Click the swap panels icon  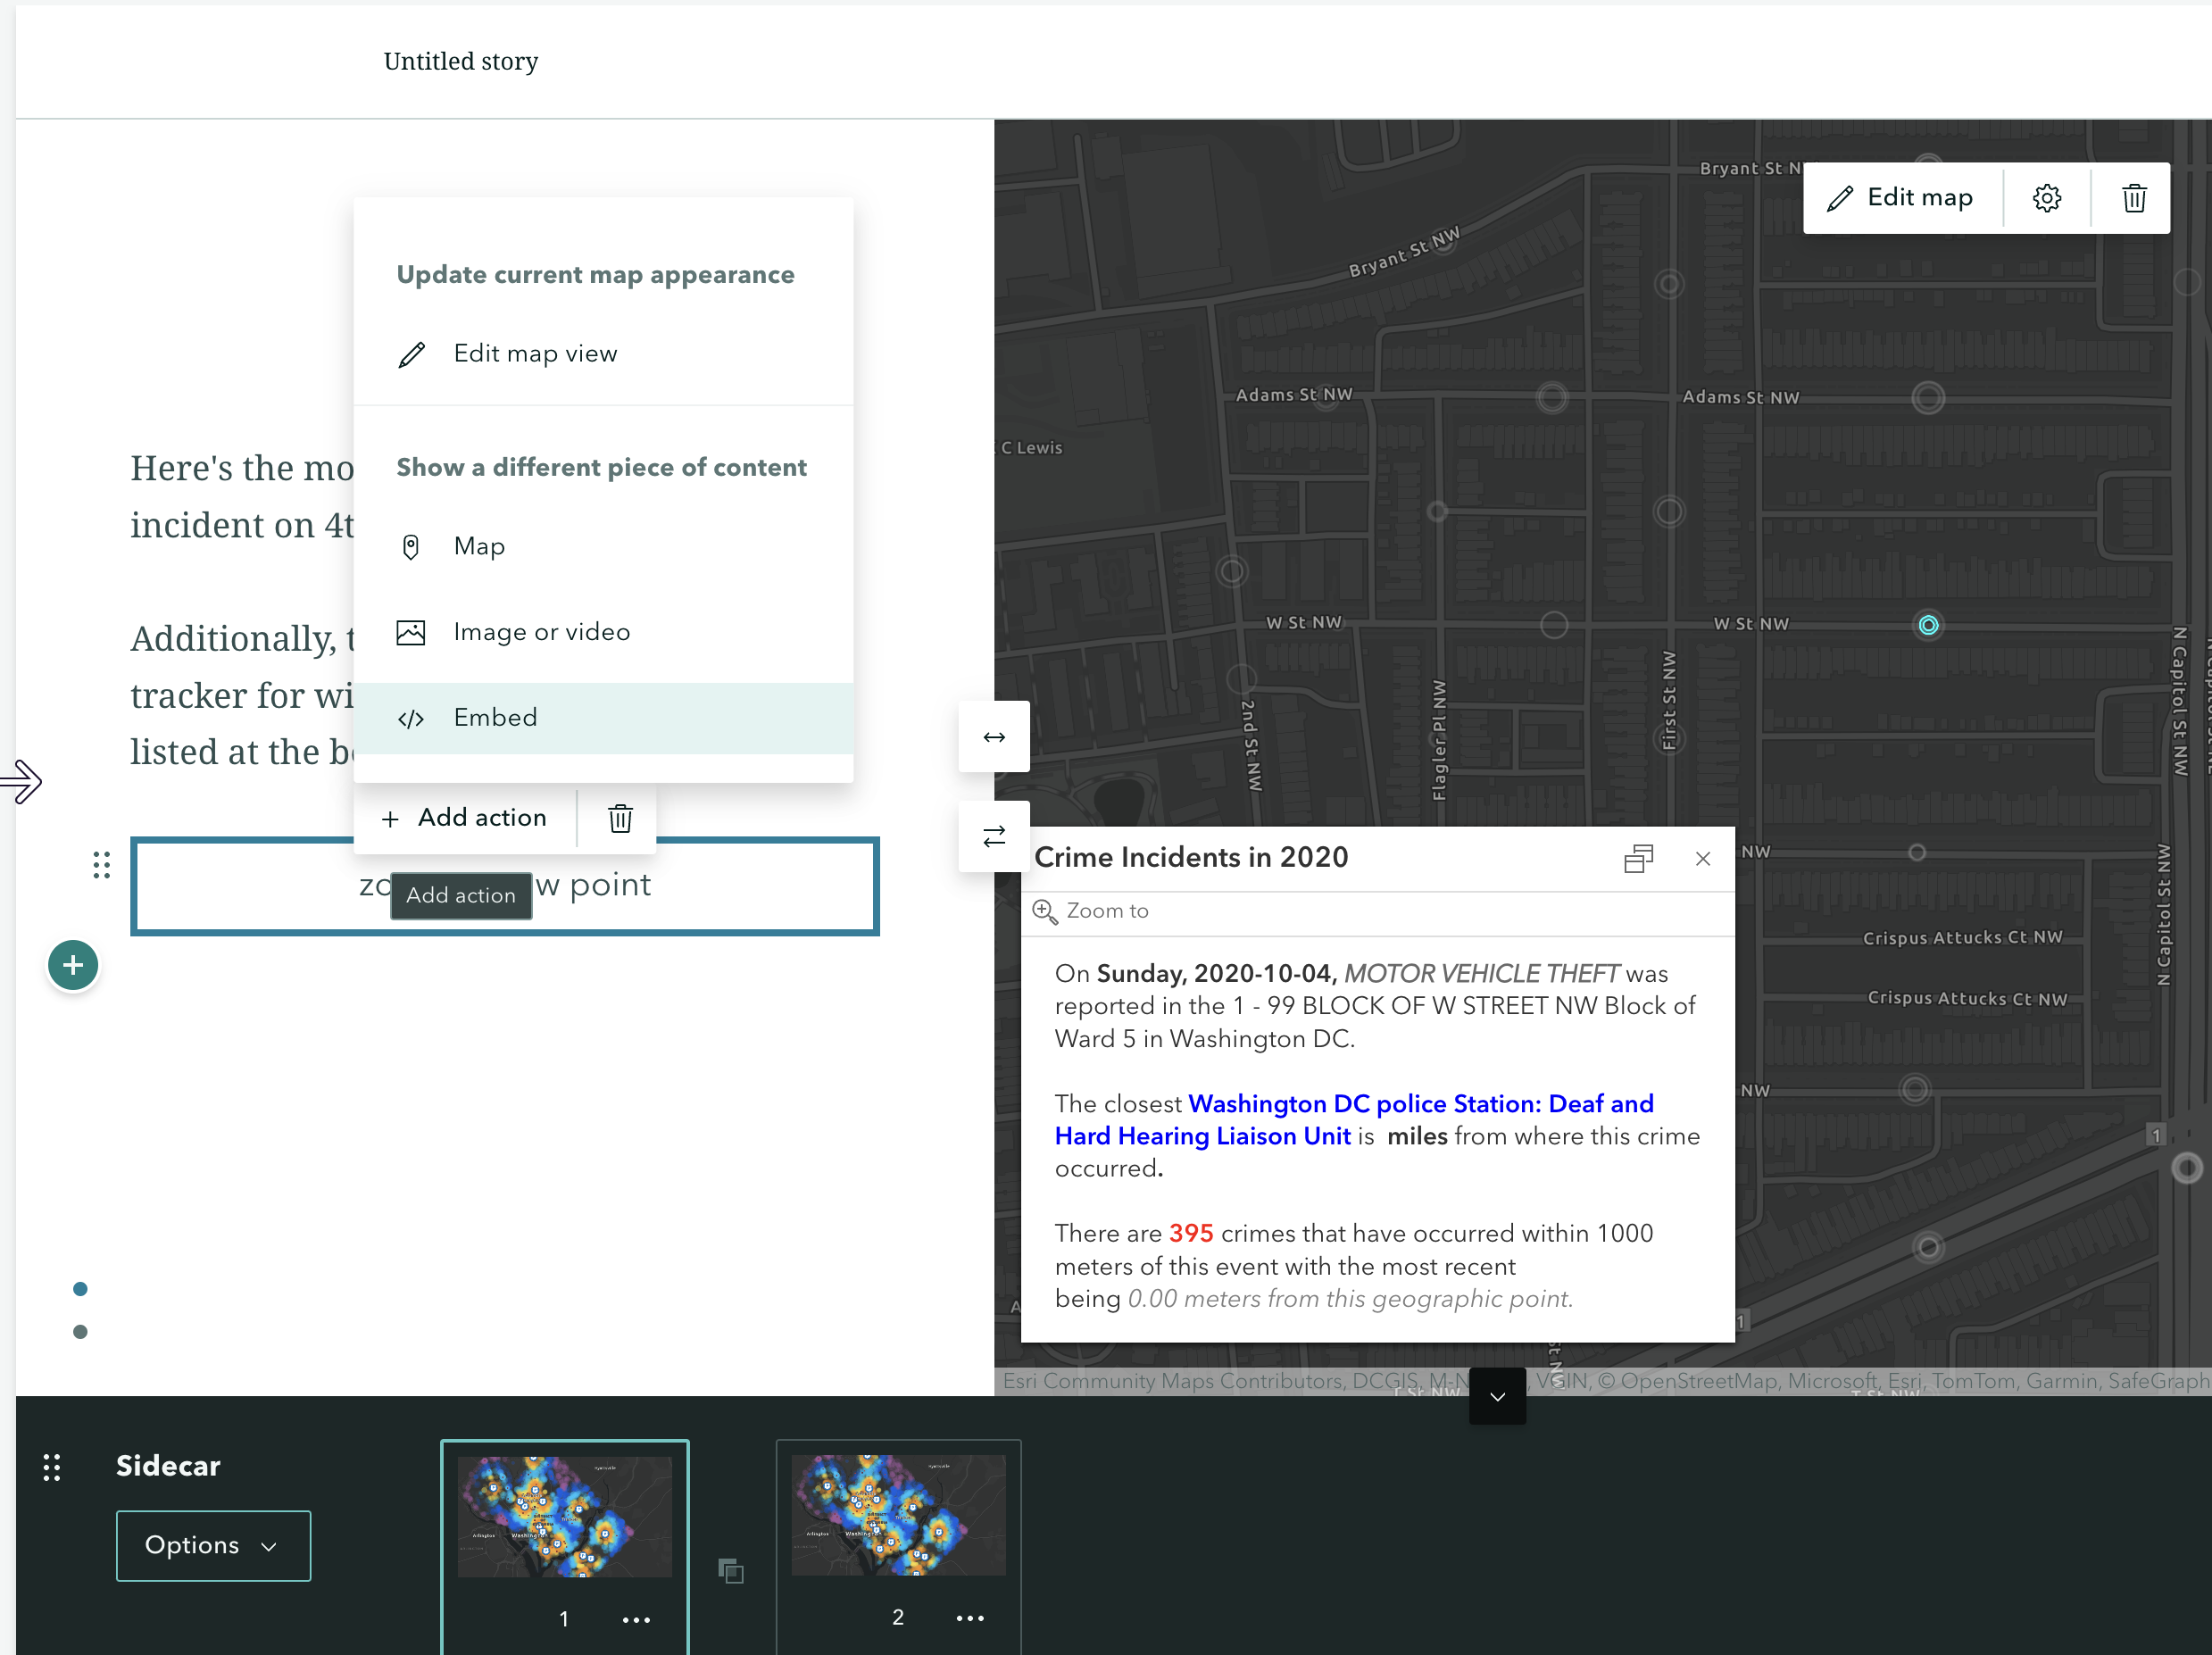point(993,836)
